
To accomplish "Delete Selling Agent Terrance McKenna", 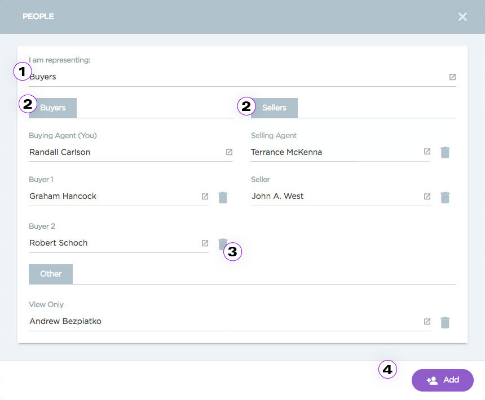I will point(445,152).
